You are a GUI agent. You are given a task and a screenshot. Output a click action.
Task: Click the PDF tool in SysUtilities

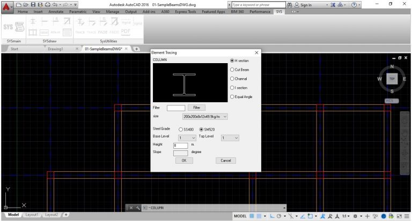(x=126, y=32)
